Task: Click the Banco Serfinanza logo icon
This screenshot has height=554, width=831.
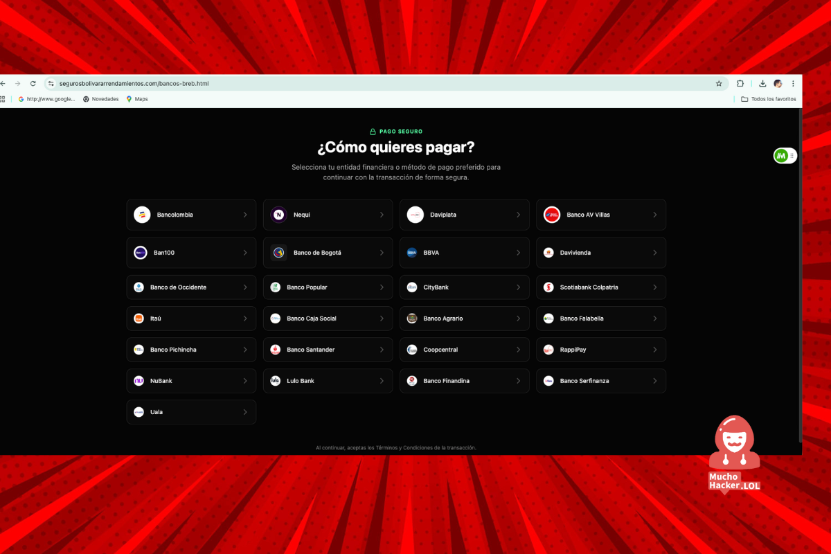Action: pyautogui.click(x=548, y=381)
